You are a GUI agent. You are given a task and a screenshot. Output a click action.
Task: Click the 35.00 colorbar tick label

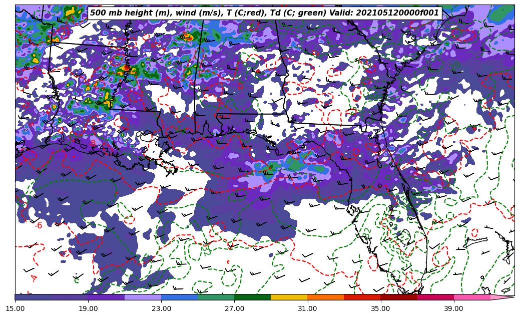pos(380,309)
